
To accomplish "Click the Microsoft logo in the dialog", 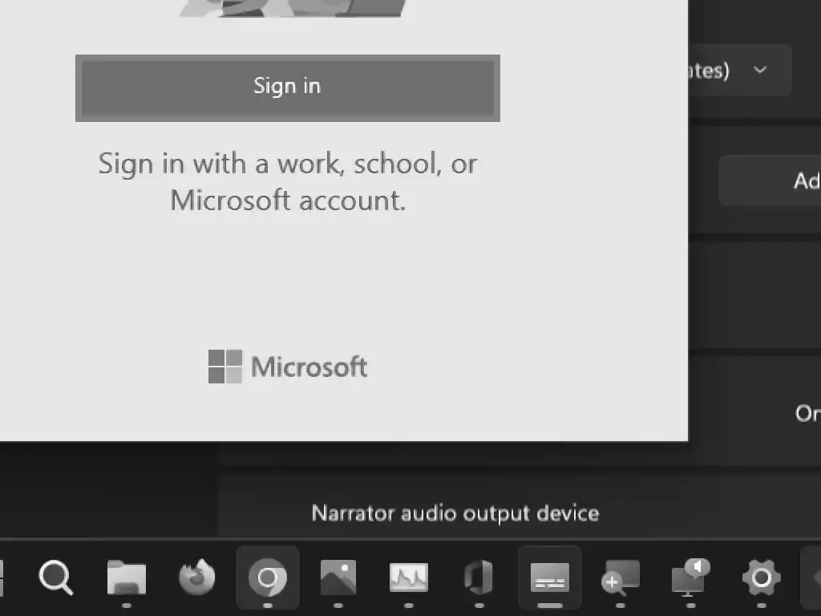I will pyautogui.click(x=288, y=367).
